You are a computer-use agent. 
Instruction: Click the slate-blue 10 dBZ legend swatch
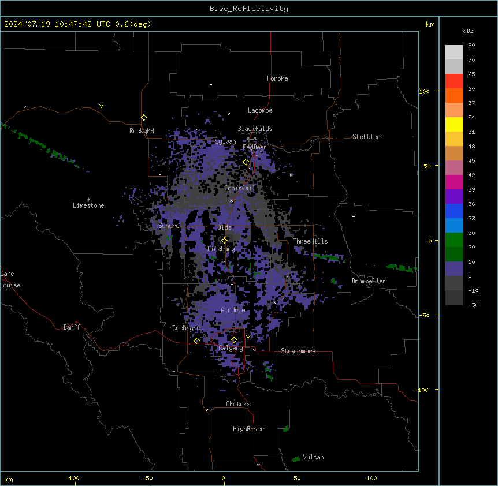(x=454, y=269)
